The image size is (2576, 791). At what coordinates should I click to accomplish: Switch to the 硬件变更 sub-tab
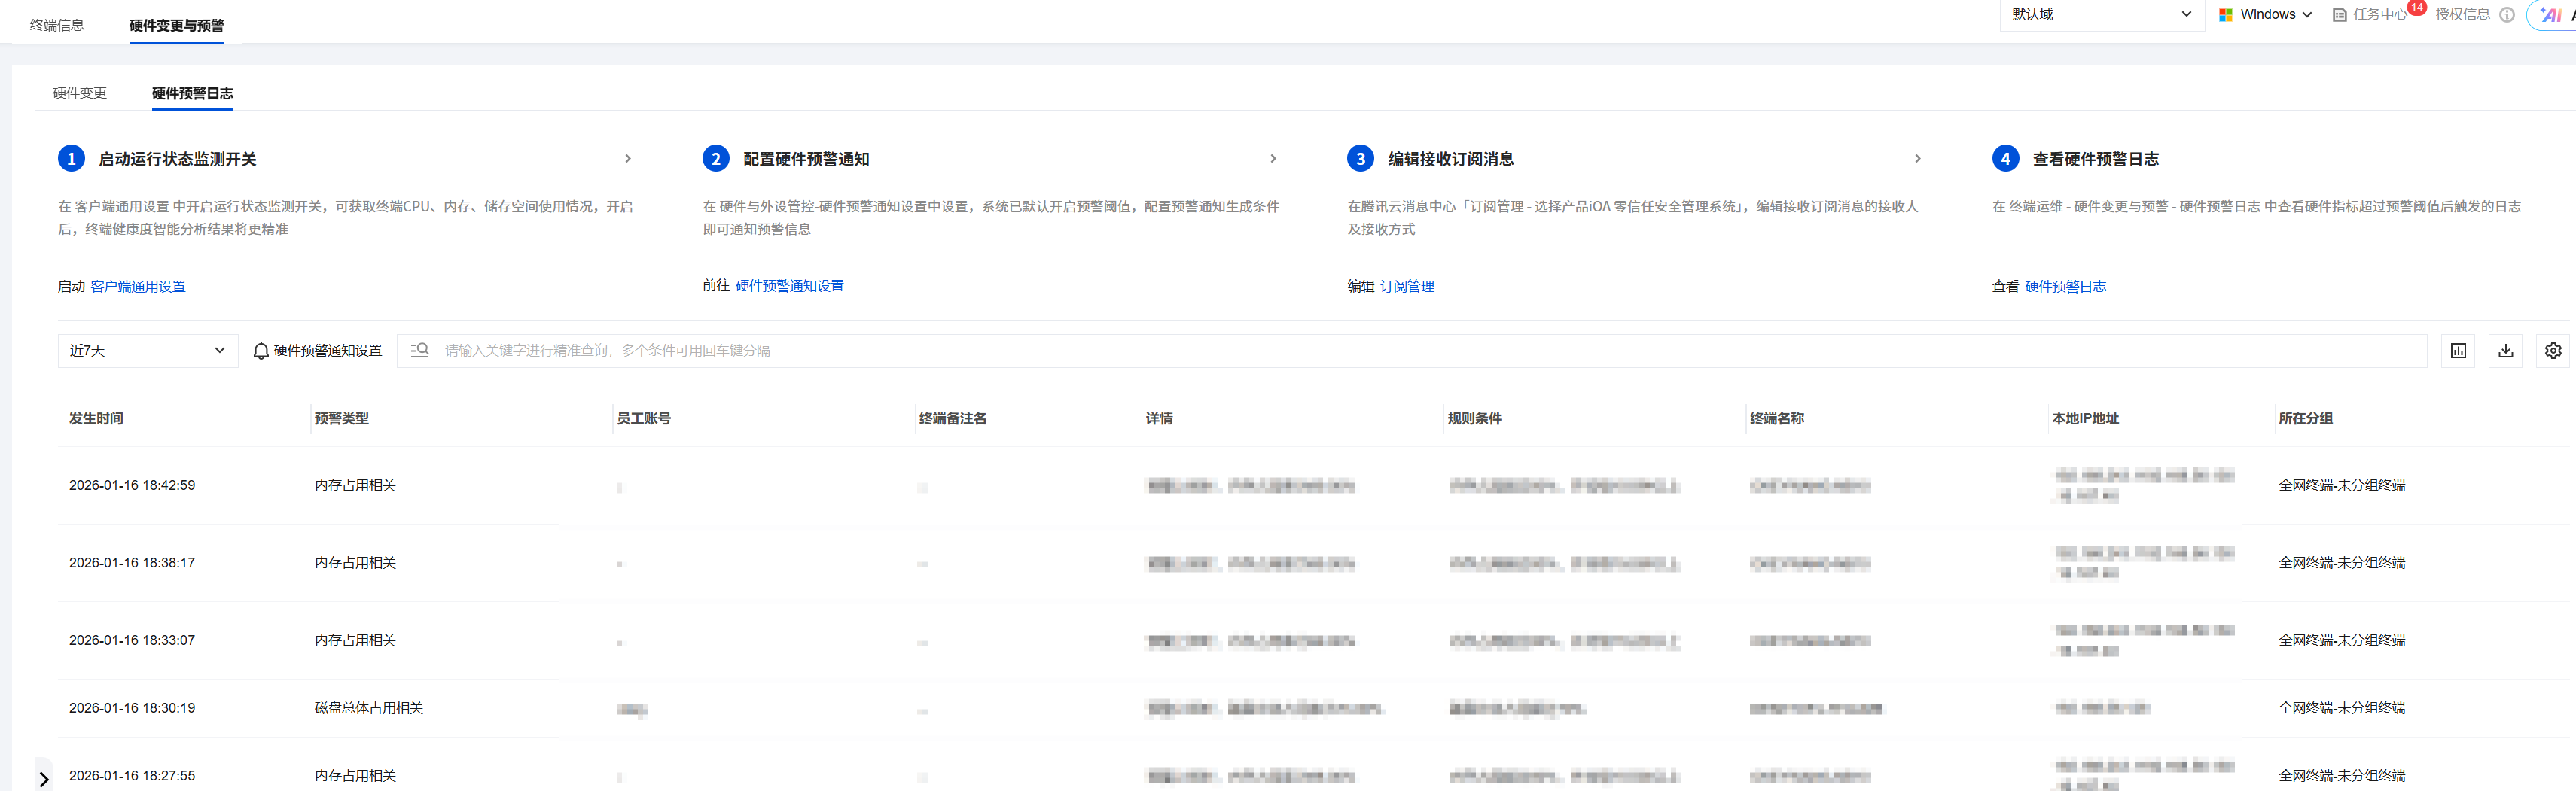pyautogui.click(x=80, y=94)
